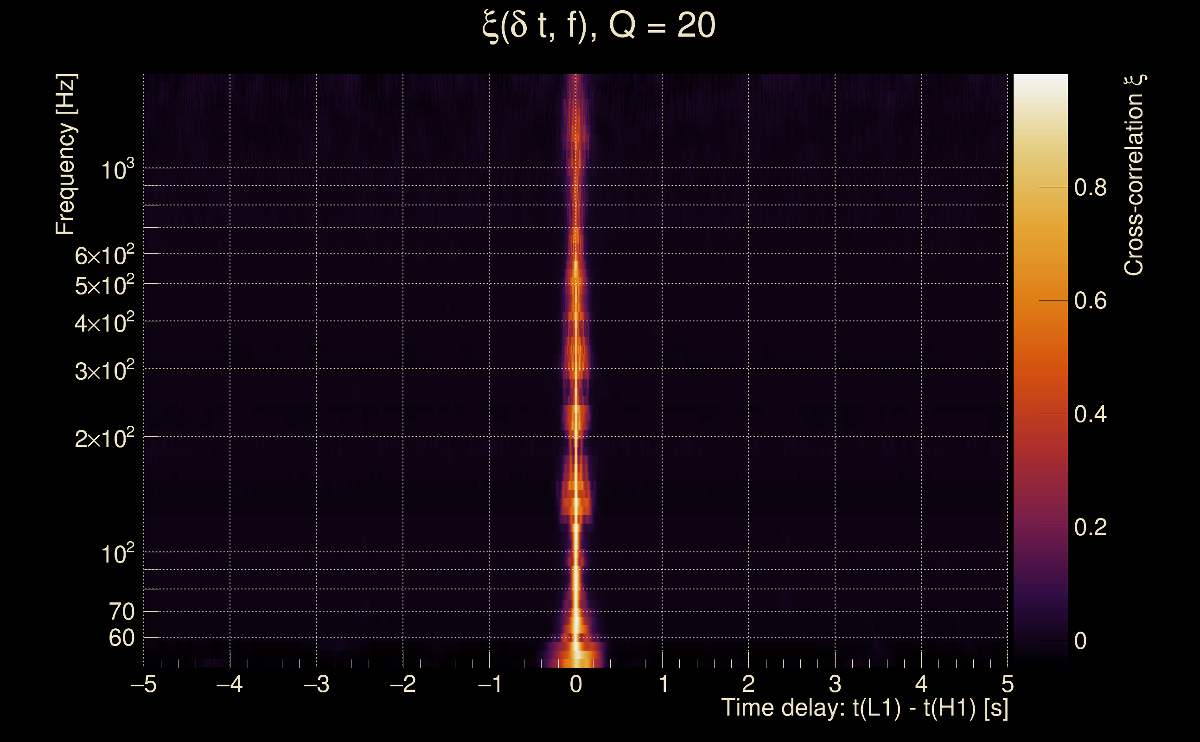Click the Cross-correlation ξ colorbar title
This screenshot has width=1200, height=742.
point(1134,175)
